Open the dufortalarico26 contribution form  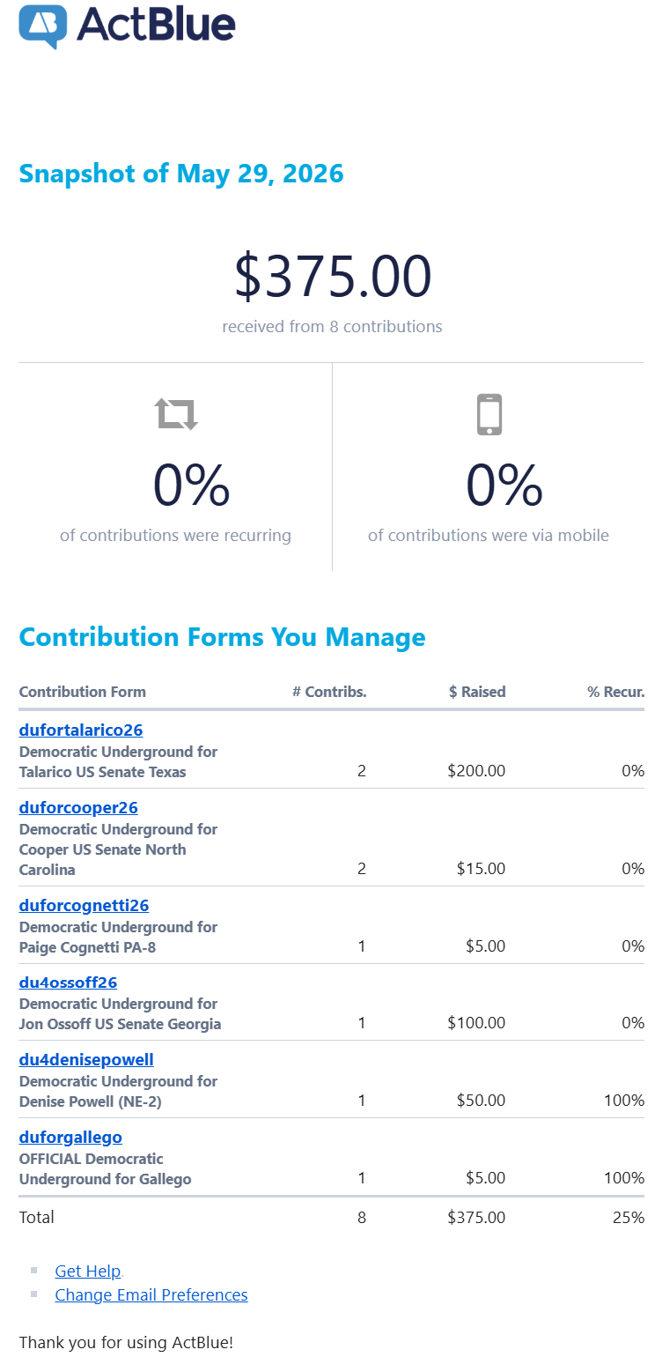[81, 730]
